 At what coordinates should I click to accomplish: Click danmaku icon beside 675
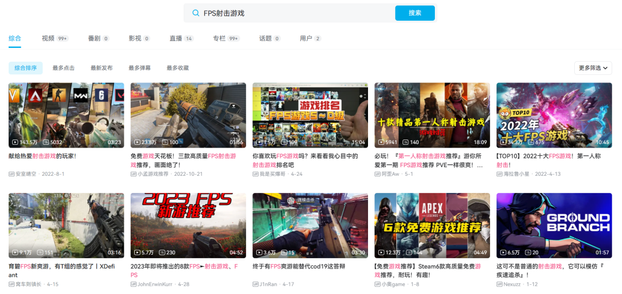coord(530,142)
